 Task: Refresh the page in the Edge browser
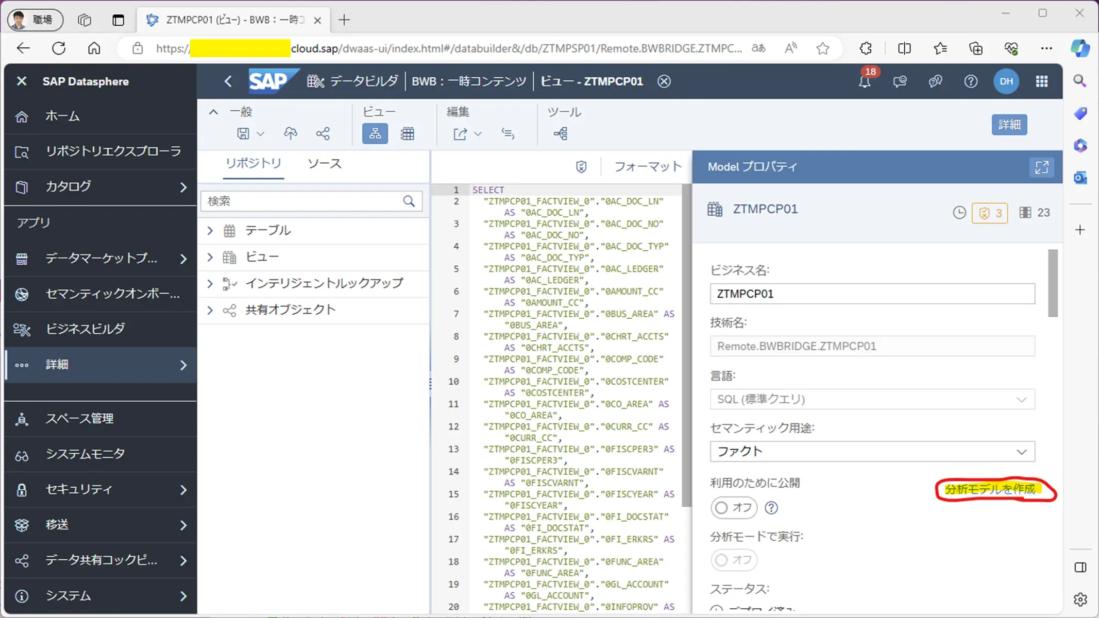tap(59, 48)
